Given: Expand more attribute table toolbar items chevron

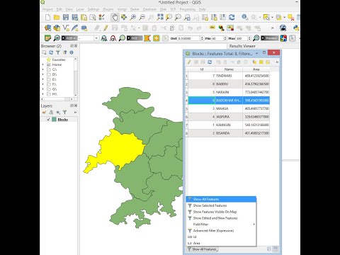Looking at the screenshot, I should [277, 62].
